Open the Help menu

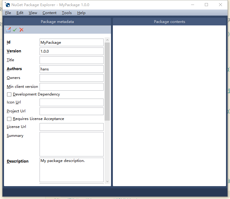(x=81, y=13)
